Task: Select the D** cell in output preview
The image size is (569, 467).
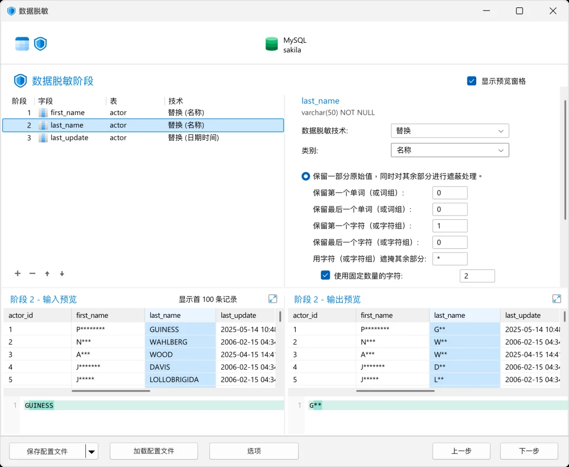Action: (x=465, y=367)
